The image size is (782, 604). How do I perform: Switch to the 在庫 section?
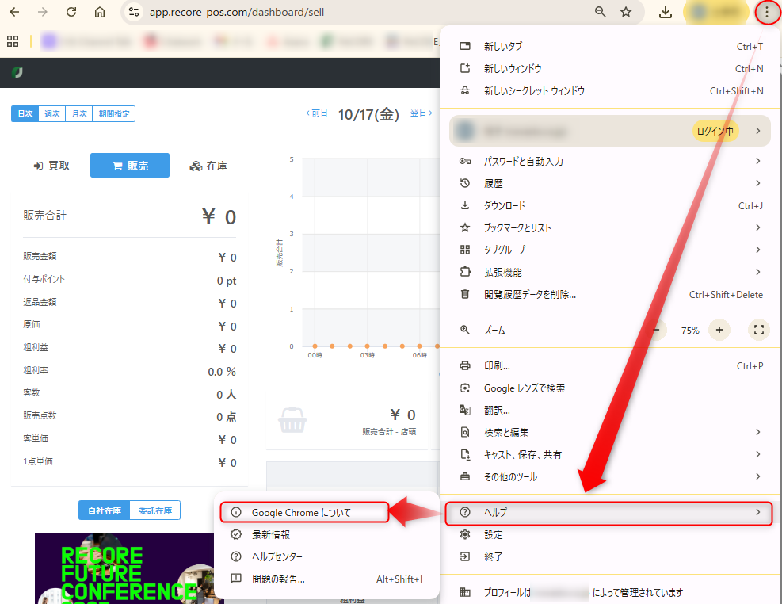tap(208, 166)
